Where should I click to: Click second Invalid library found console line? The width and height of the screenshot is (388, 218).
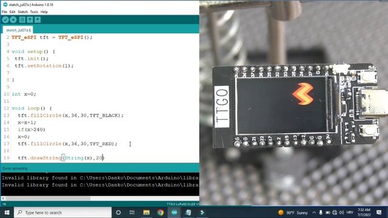point(100,185)
